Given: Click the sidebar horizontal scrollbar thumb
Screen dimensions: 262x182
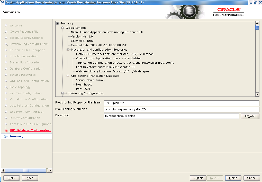Looking at the screenshot, I should (x=25, y=170).
